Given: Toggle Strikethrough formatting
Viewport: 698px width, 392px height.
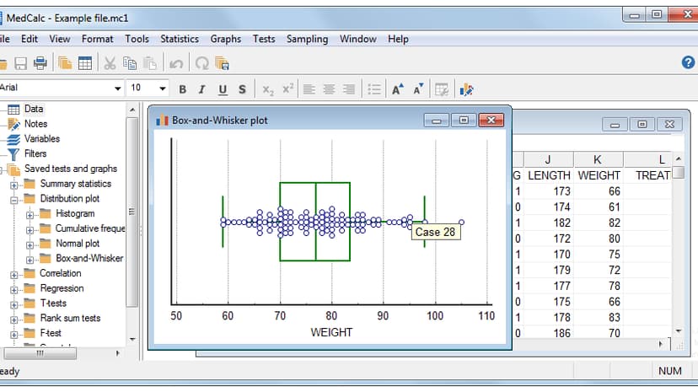Looking at the screenshot, I should [x=242, y=89].
